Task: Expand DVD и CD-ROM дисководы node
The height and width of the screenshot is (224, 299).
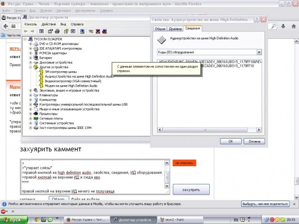Action: coord(30,44)
